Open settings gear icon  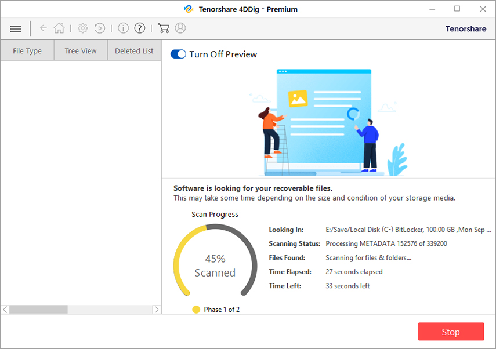pyautogui.click(x=83, y=28)
